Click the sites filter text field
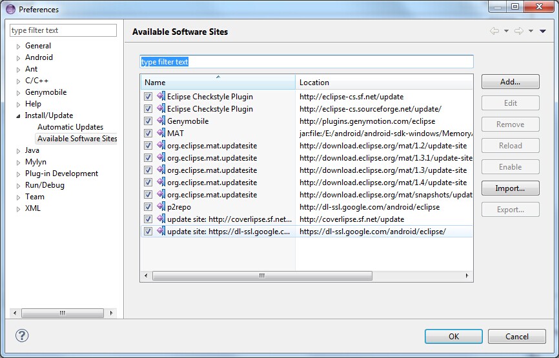 [x=307, y=62]
